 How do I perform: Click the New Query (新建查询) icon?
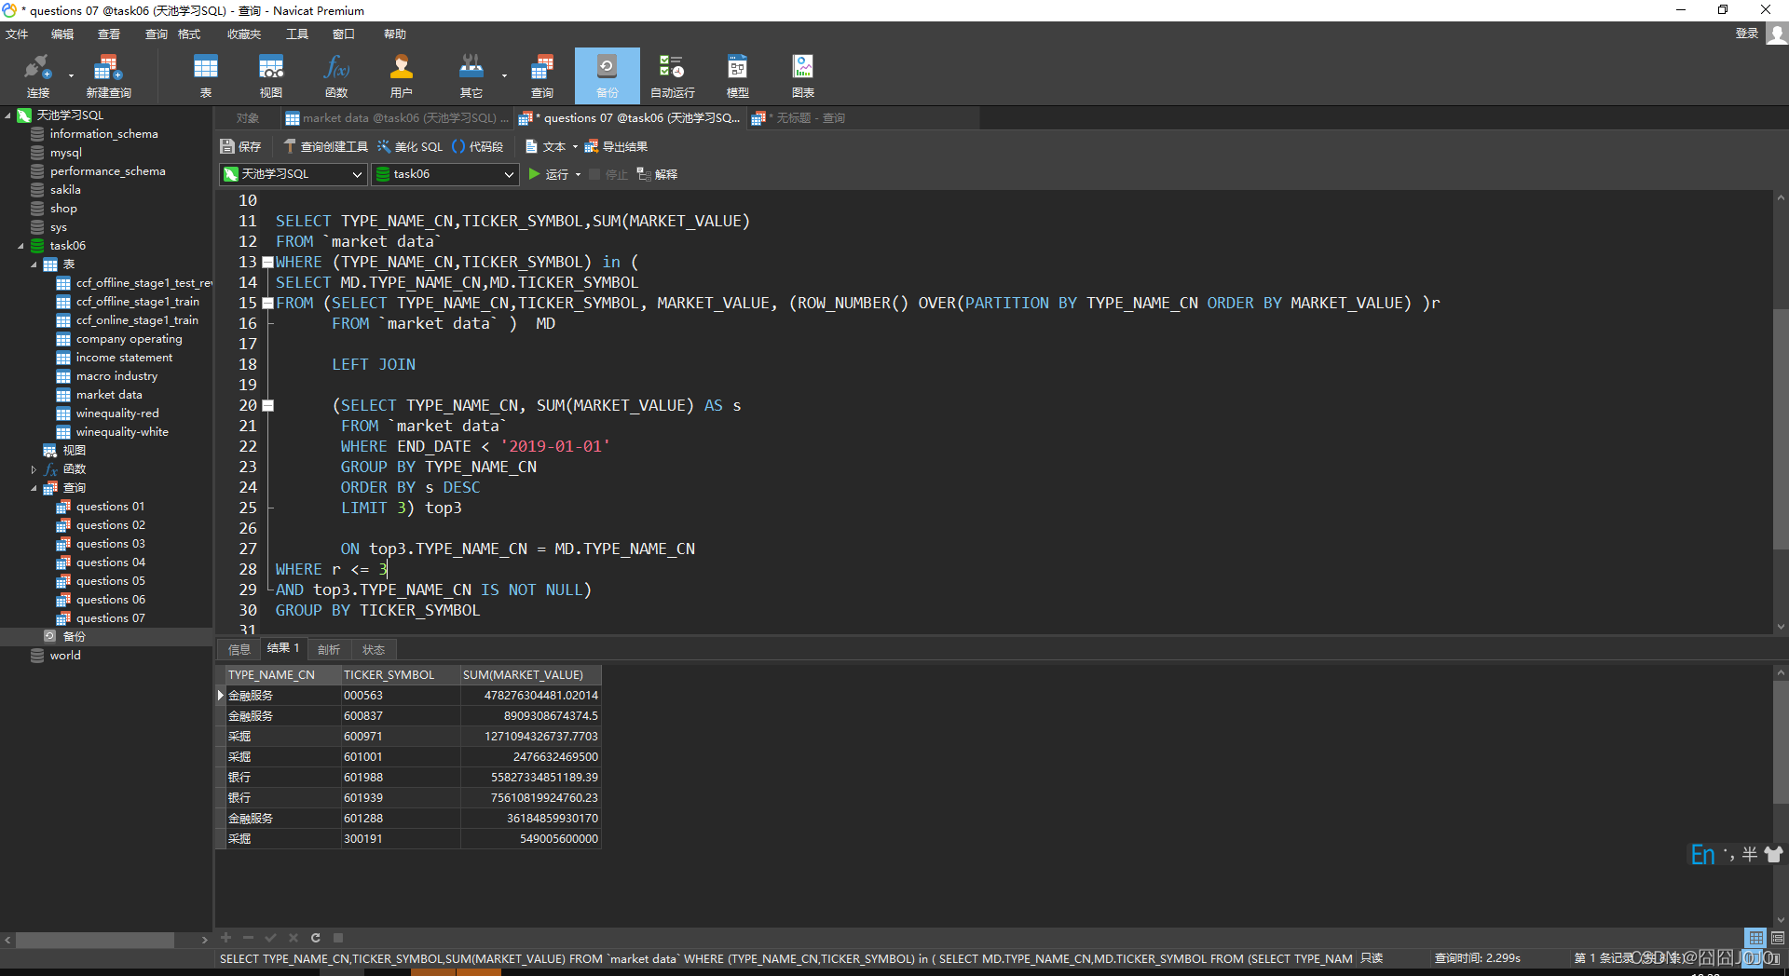pos(108,75)
